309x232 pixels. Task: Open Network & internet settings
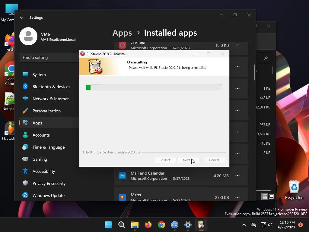49,99
